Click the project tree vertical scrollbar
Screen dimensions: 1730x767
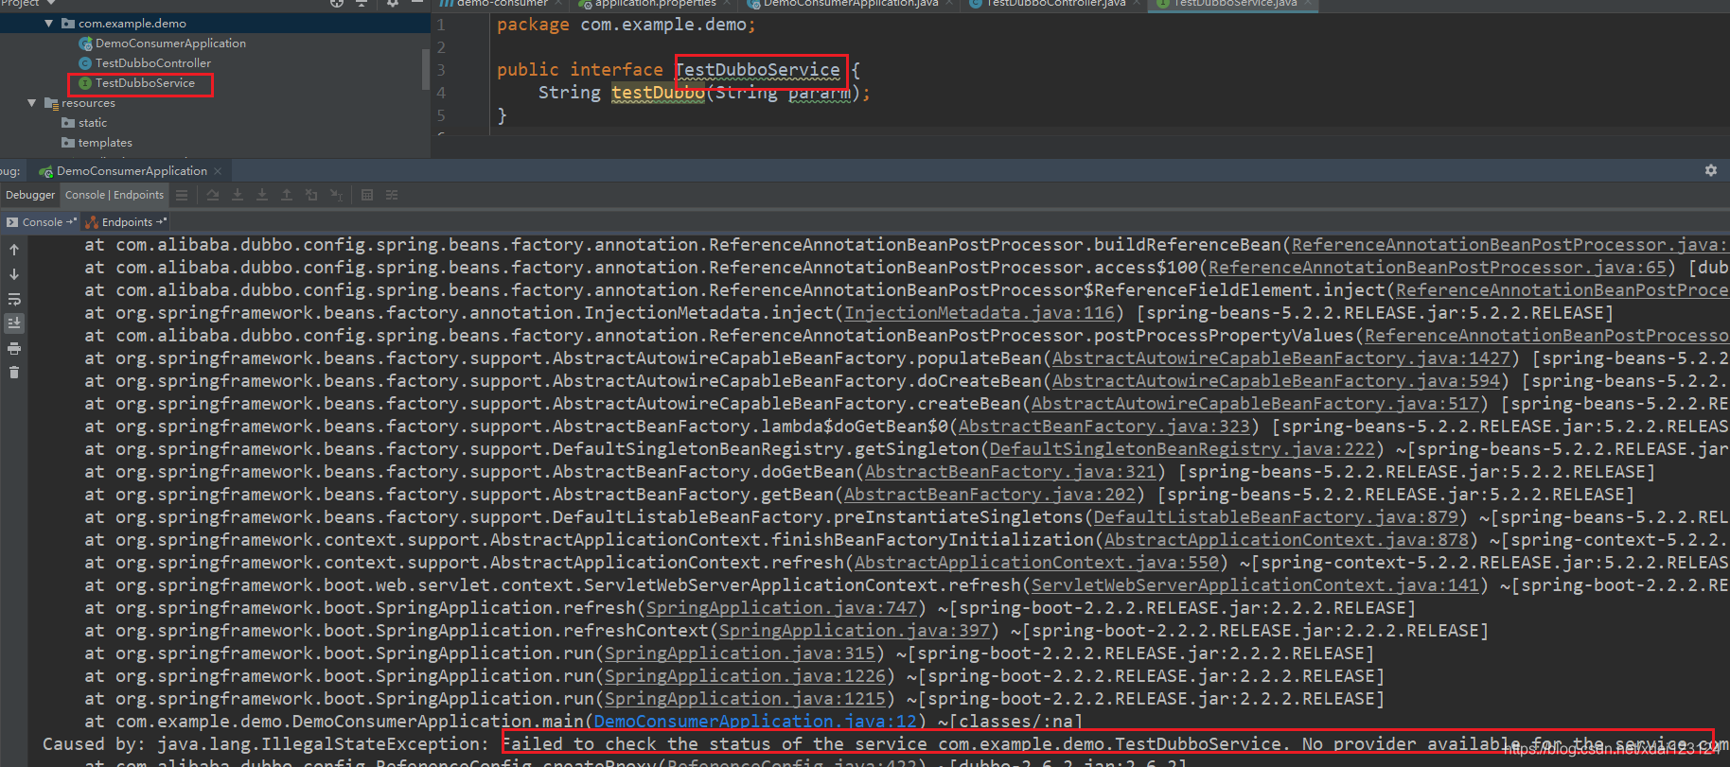425,70
